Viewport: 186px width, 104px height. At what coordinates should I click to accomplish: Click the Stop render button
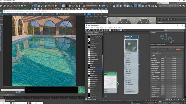point(96,14)
